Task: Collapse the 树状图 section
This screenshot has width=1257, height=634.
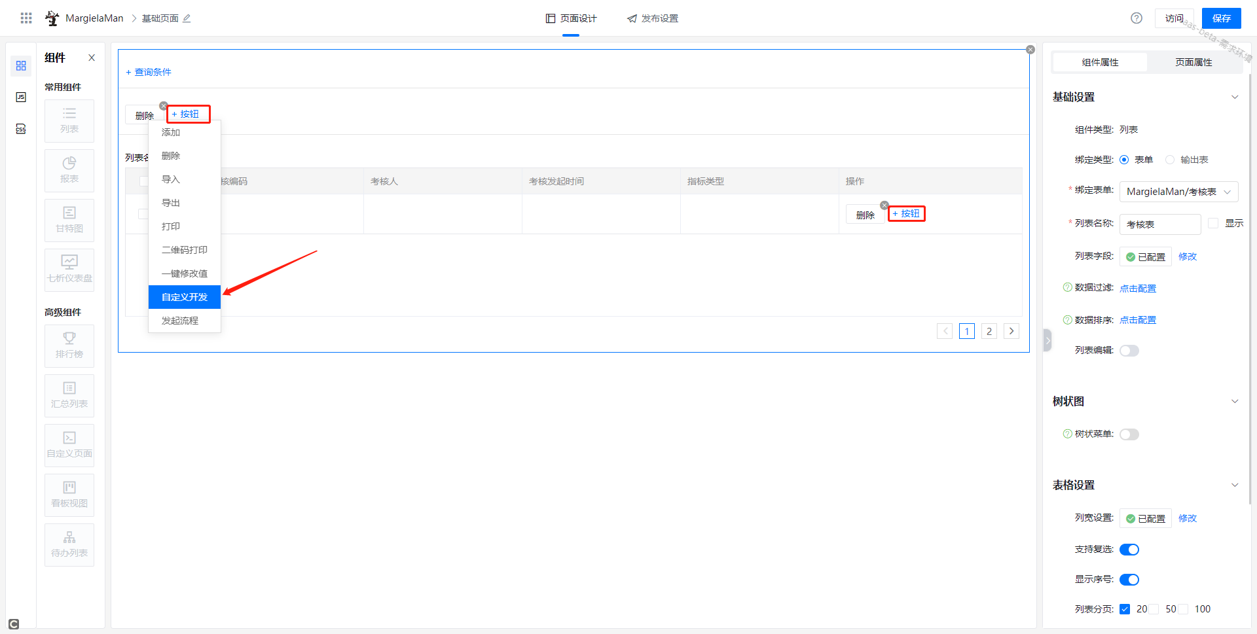Action: pos(1235,401)
